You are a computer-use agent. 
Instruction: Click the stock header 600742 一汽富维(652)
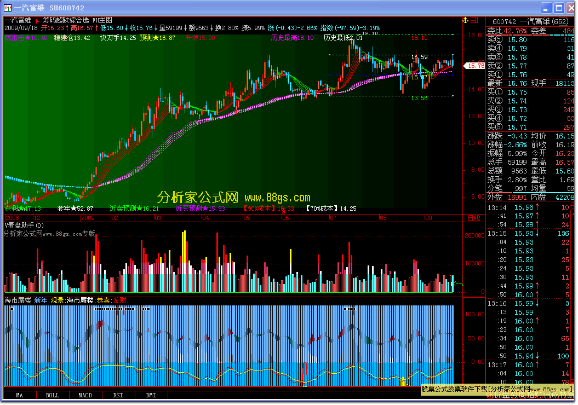click(530, 21)
